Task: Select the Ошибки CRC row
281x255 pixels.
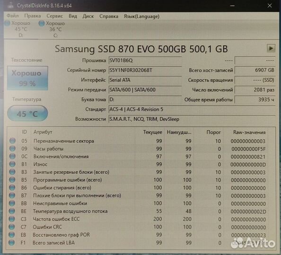Action: pos(138,227)
